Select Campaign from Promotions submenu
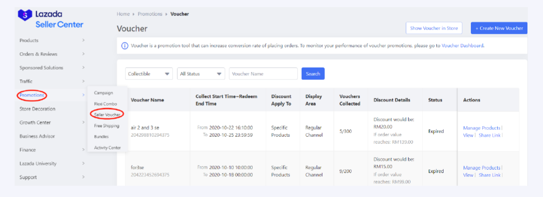The height and width of the screenshot is (197, 543). coord(103,93)
